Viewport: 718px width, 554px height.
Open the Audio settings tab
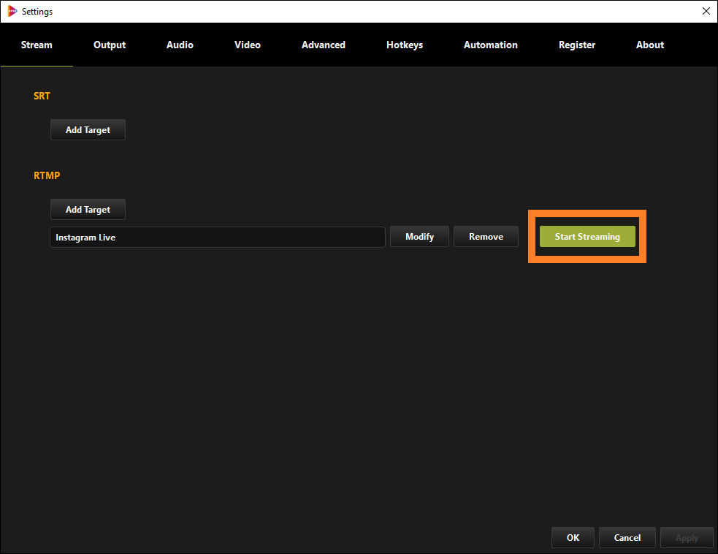[x=179, y=45]
